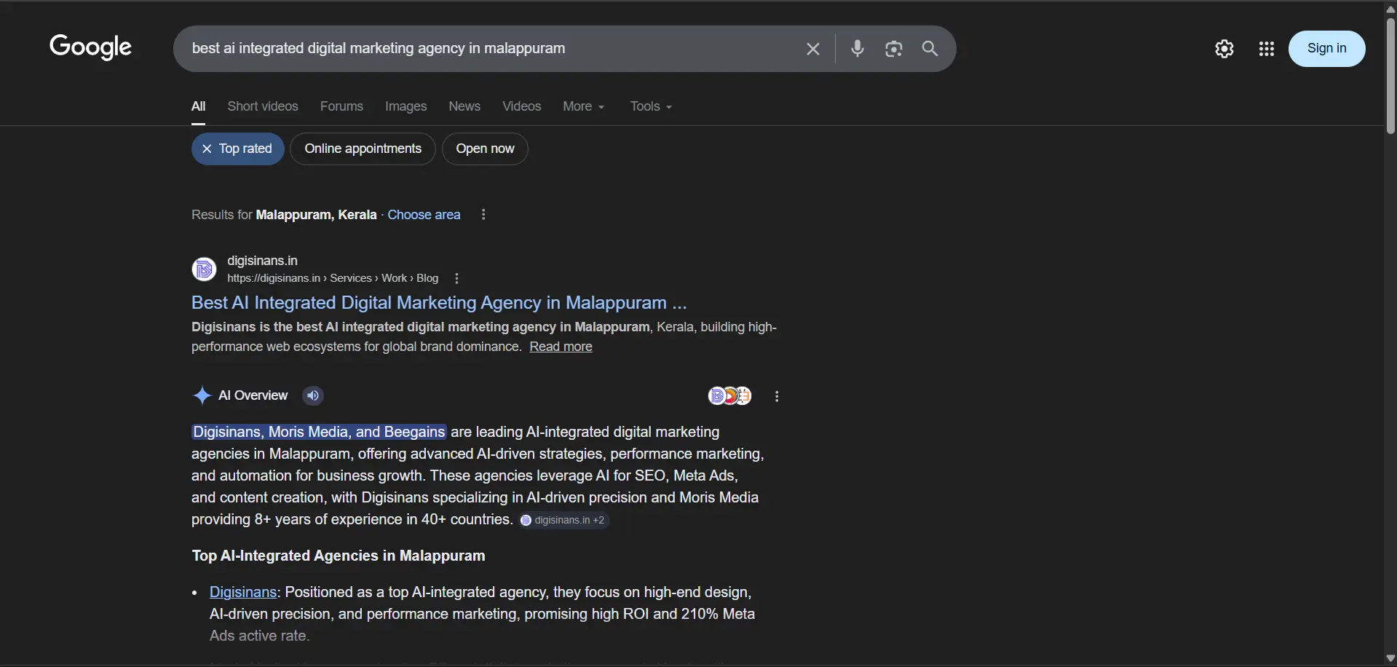Listen to the AI Overview via speaker icon

(312, 395)
